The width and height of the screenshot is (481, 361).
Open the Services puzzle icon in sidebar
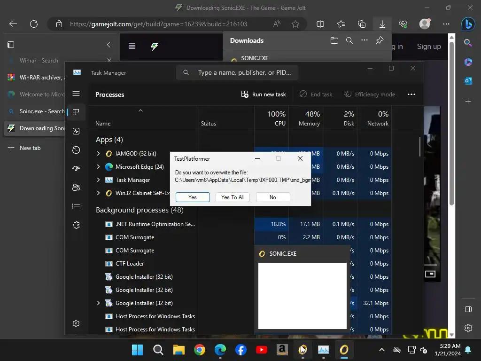[76, 225]
